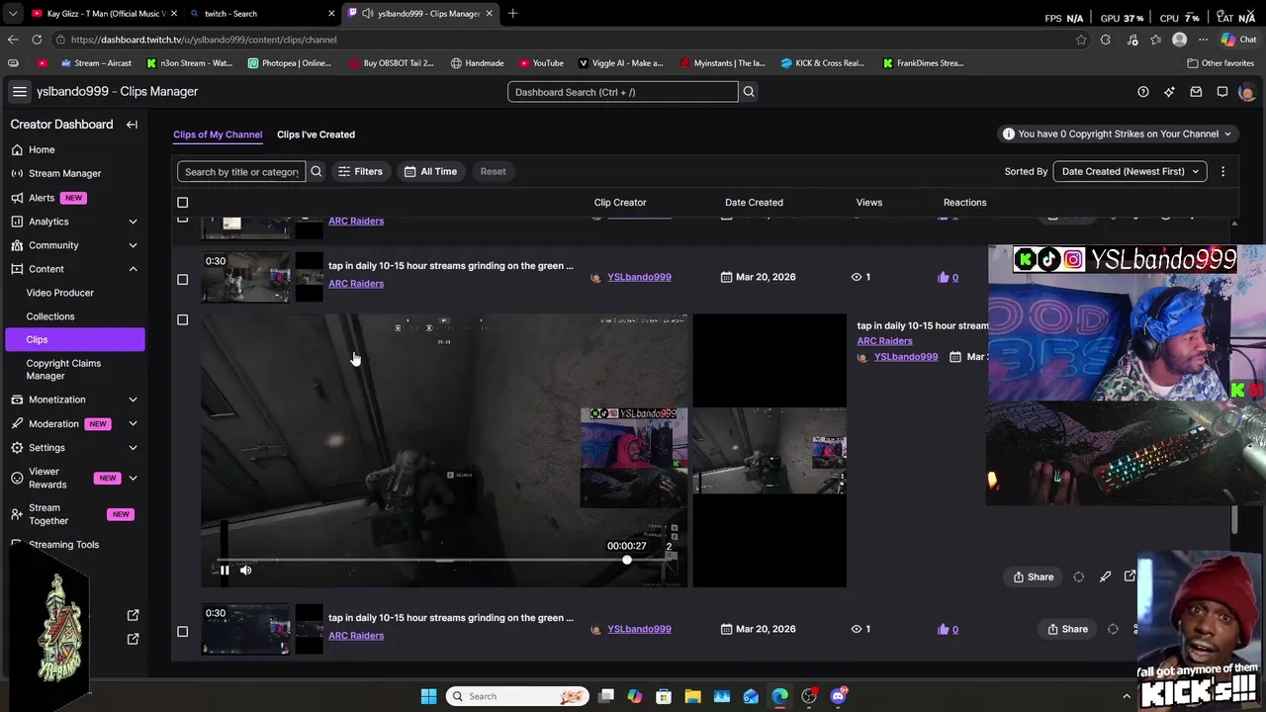Collapse the Content sidebar section
This screenshot has height=712, width=1266.
point(133,269)
